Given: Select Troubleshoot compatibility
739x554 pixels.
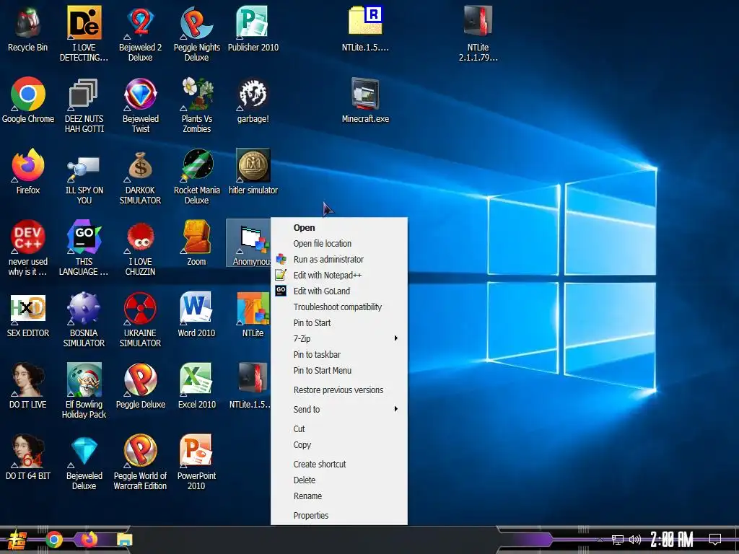Looking at the screenshot, I should click(x=339, y=307).
